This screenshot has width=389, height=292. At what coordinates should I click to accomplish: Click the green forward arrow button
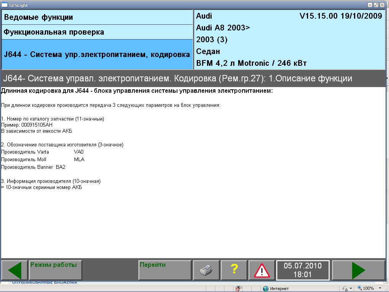[359, 270]
